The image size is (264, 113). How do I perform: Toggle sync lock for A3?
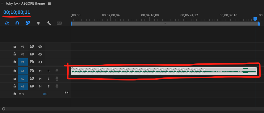32,86
